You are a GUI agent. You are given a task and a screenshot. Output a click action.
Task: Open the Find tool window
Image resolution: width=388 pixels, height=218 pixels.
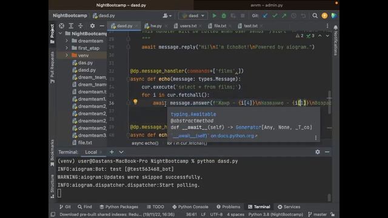(85, 206)
